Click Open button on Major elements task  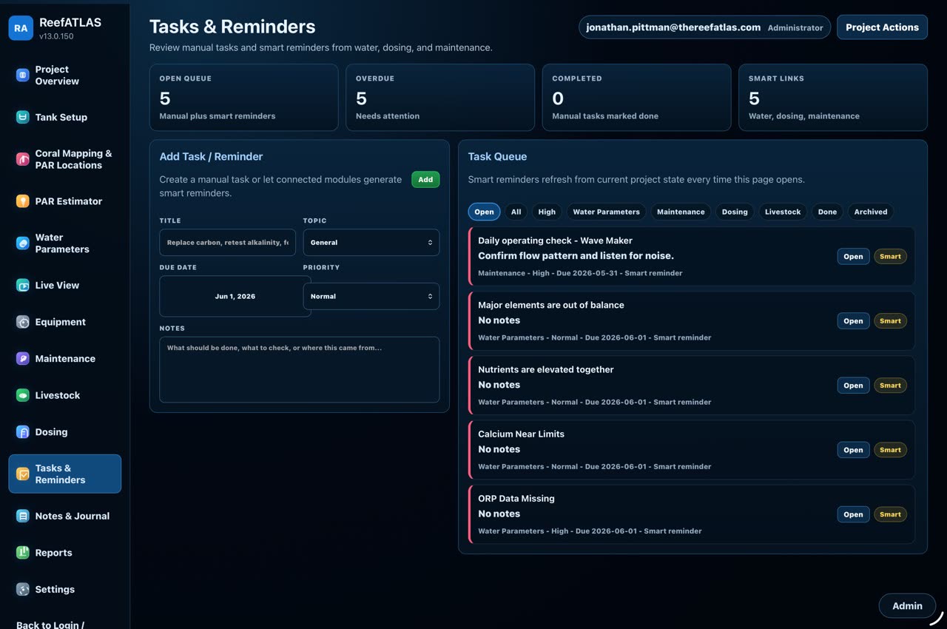click(853, 321)
